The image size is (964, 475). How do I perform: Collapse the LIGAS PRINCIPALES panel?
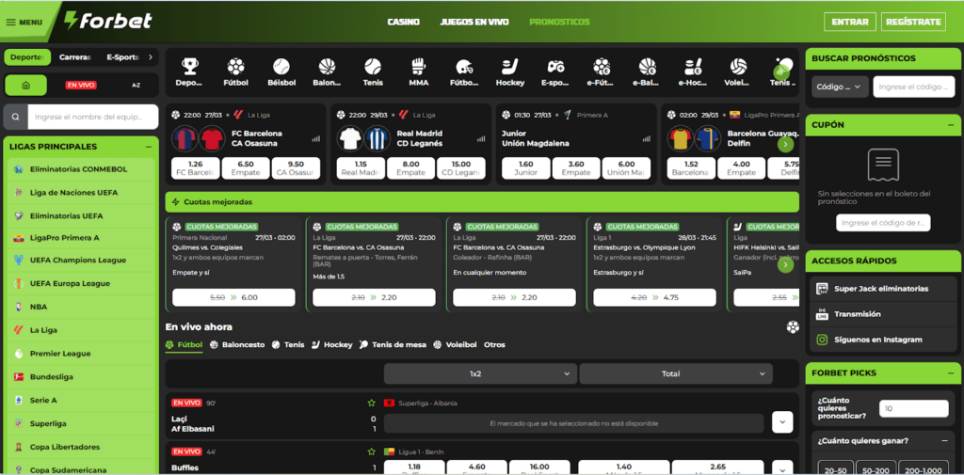(x=148, y=147)
